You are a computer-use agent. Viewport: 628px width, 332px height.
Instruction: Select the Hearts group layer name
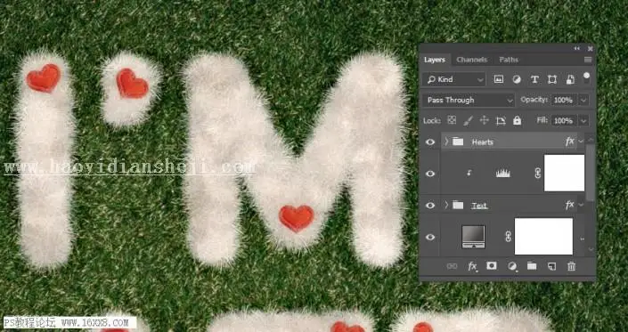[x=483, y=142]
